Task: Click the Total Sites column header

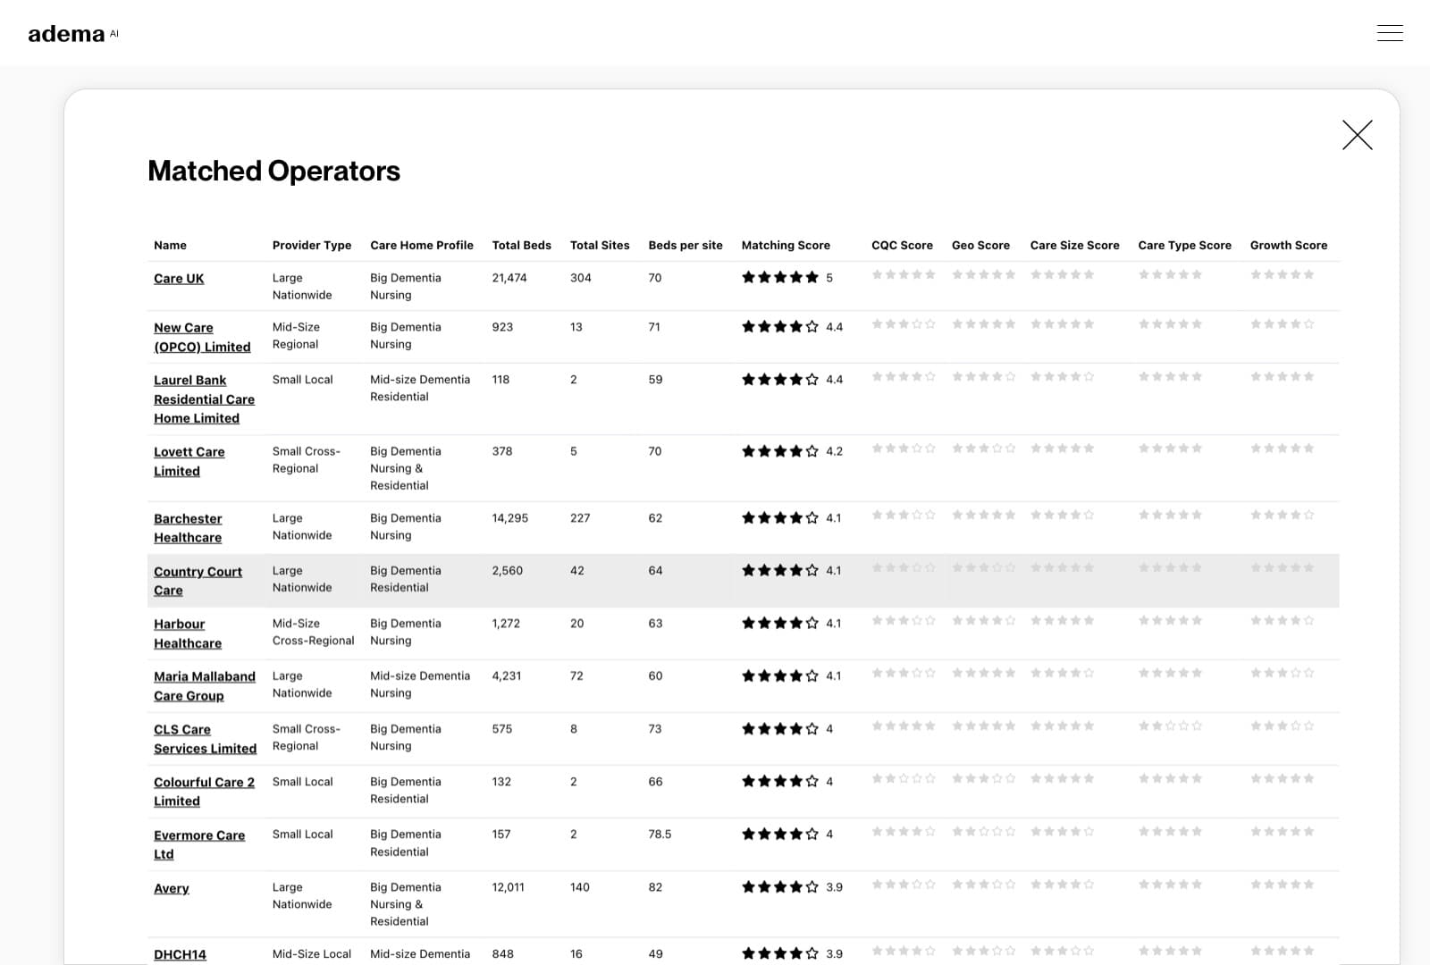Action: click(600, 245)
